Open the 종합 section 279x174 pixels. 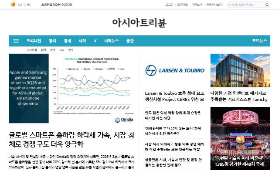(x=130, y=41)
